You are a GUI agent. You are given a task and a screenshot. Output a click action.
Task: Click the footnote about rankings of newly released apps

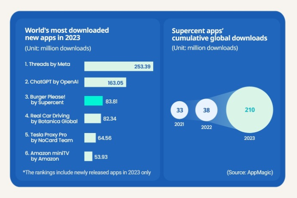pos(87,173)
